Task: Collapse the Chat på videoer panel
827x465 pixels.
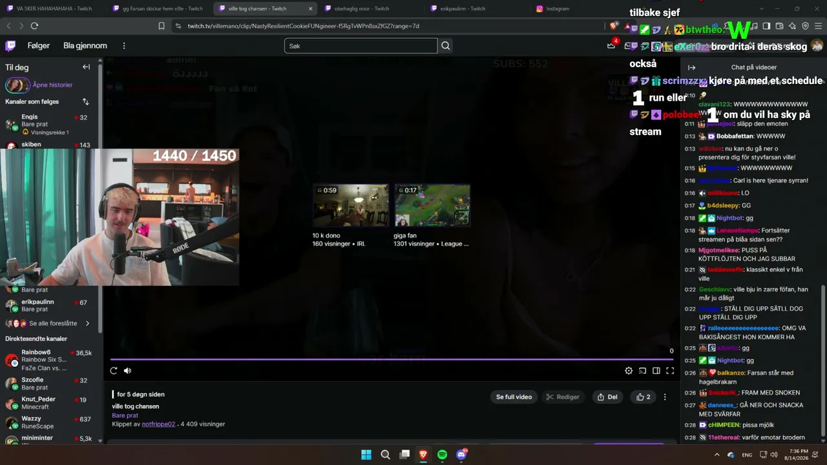Action: 692,67
